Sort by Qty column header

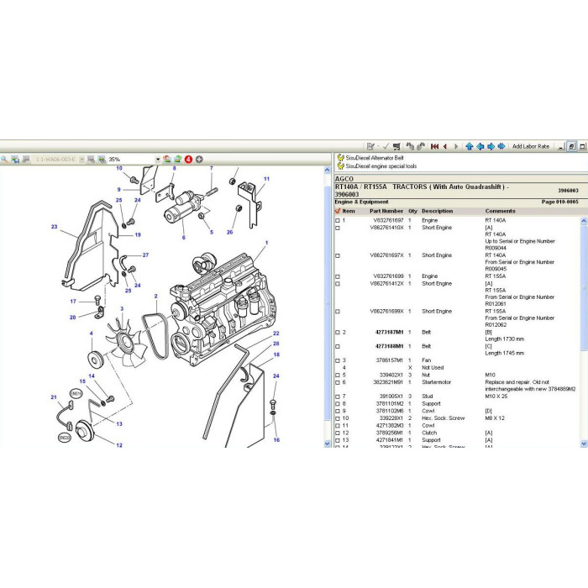point(412,211)
